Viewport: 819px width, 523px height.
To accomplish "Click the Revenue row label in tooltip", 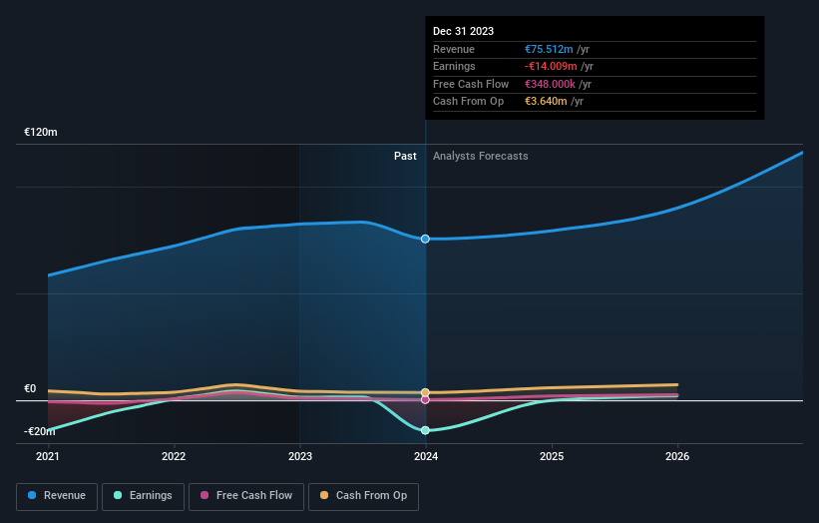I will click(453, 49).
